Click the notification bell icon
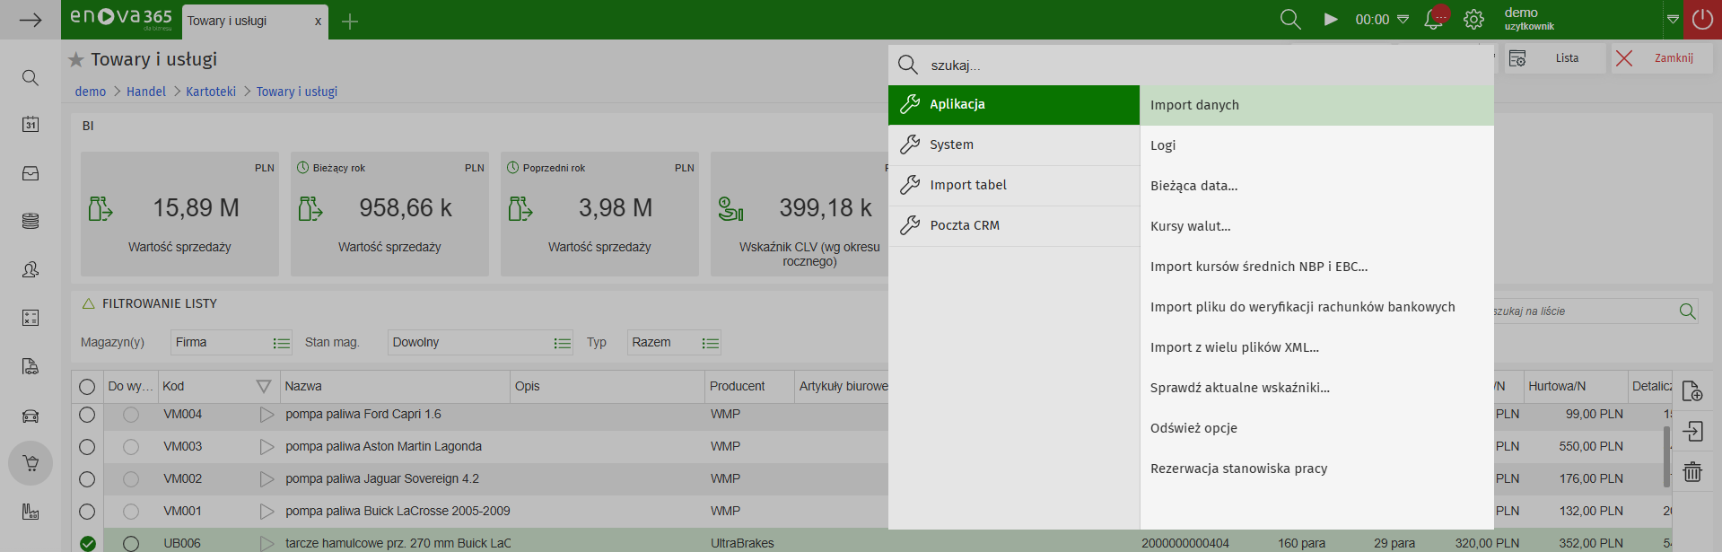Viewport: 1722px width, 552px height. (x=1433, y=20)
